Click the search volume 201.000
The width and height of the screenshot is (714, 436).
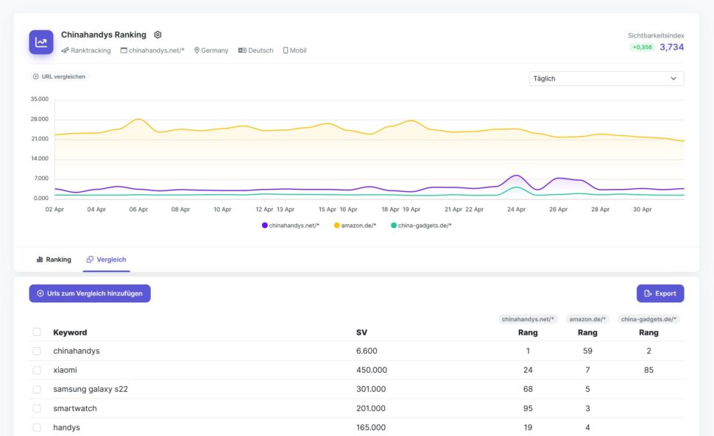pos(371,408)
